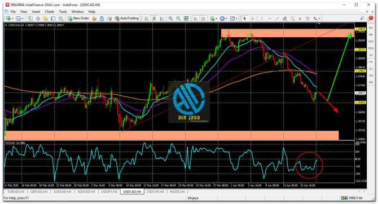Toggle Auto Scroll chart icon
The height and width of the screenshot is (204, 378).
tap(196, 19)
